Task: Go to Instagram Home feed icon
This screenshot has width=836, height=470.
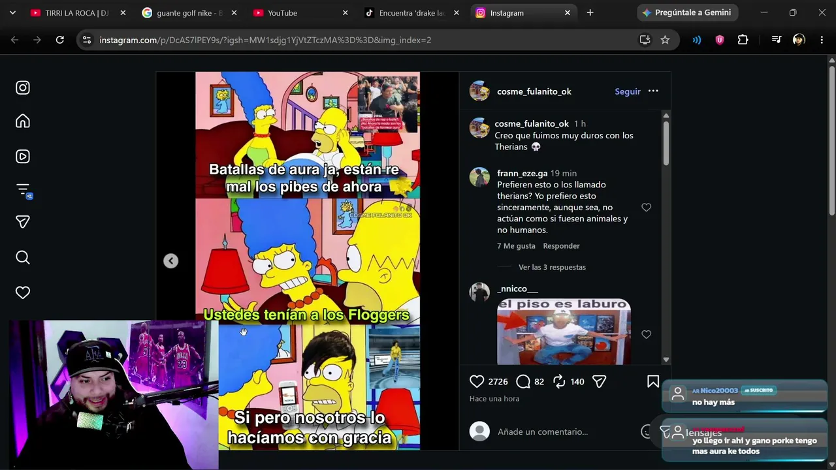Action: click(x=23, y=121)
